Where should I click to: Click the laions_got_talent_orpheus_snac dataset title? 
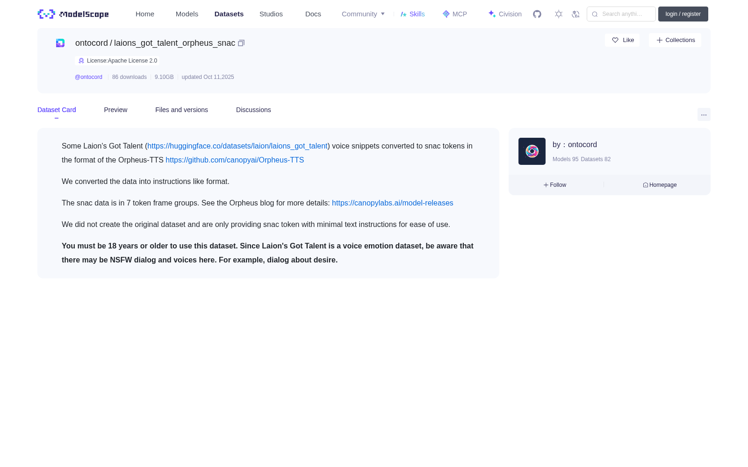click(x=174, y=43)
